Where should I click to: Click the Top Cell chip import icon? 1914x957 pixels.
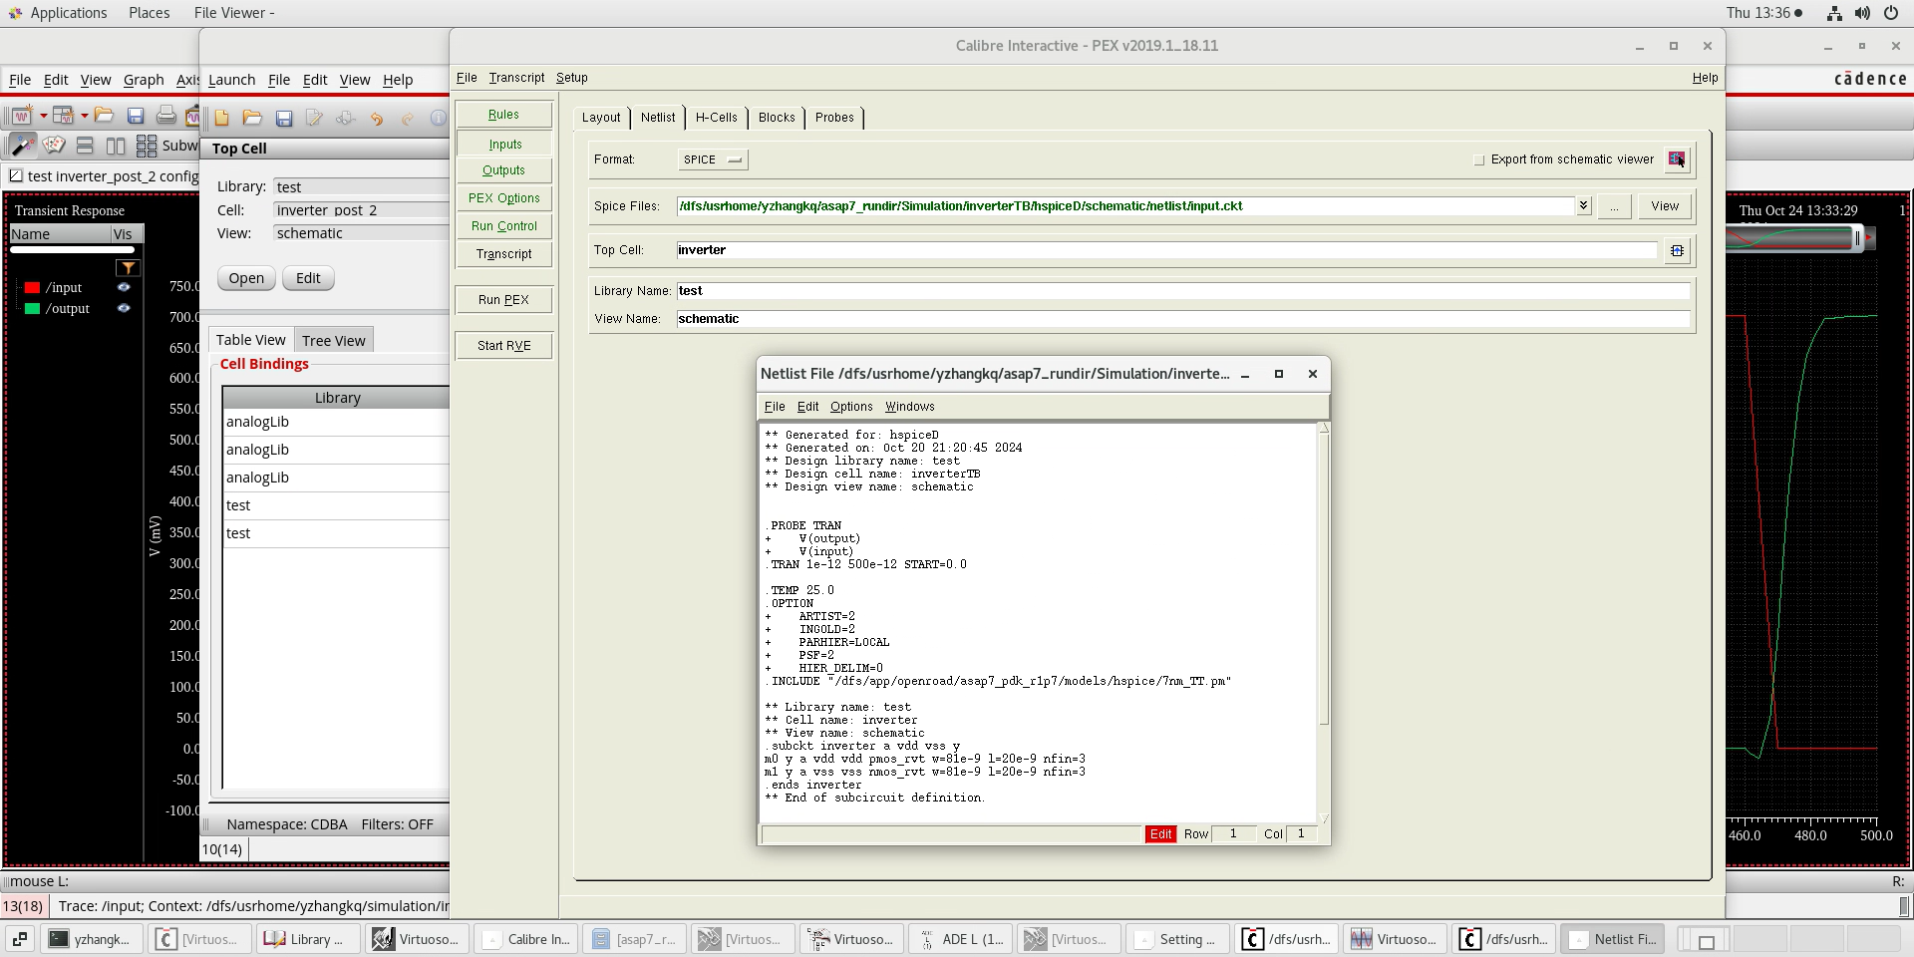[1677, 250]
